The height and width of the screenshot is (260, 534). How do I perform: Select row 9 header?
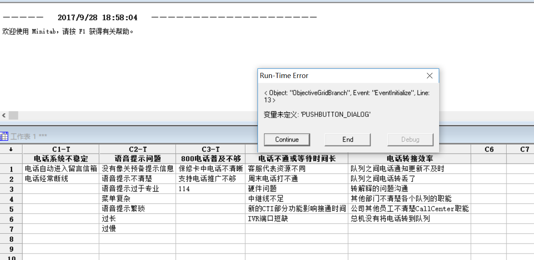click(x=11, y=249)
